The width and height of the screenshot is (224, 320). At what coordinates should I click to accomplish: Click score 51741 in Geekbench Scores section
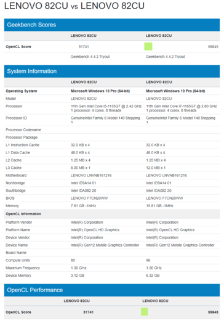[x=84, y=47]
